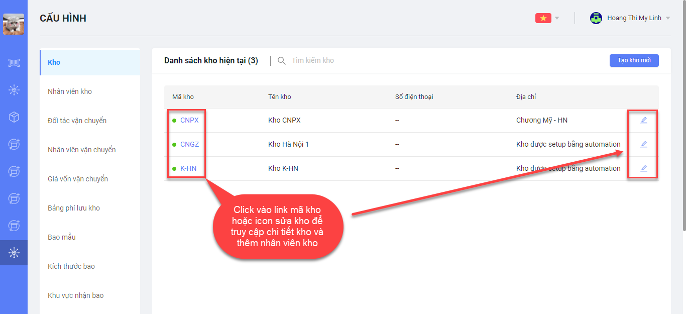Click the package box icon in sidebar
This screenshot has height=314, width=686.
pyautogui.click(x=14, y=117)
